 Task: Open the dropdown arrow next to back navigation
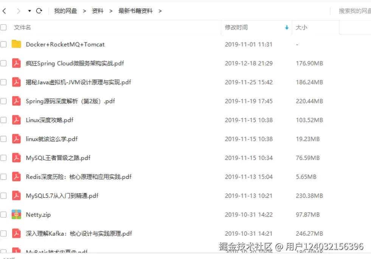28,11
